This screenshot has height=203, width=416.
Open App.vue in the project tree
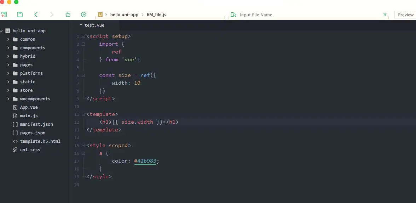29,107
